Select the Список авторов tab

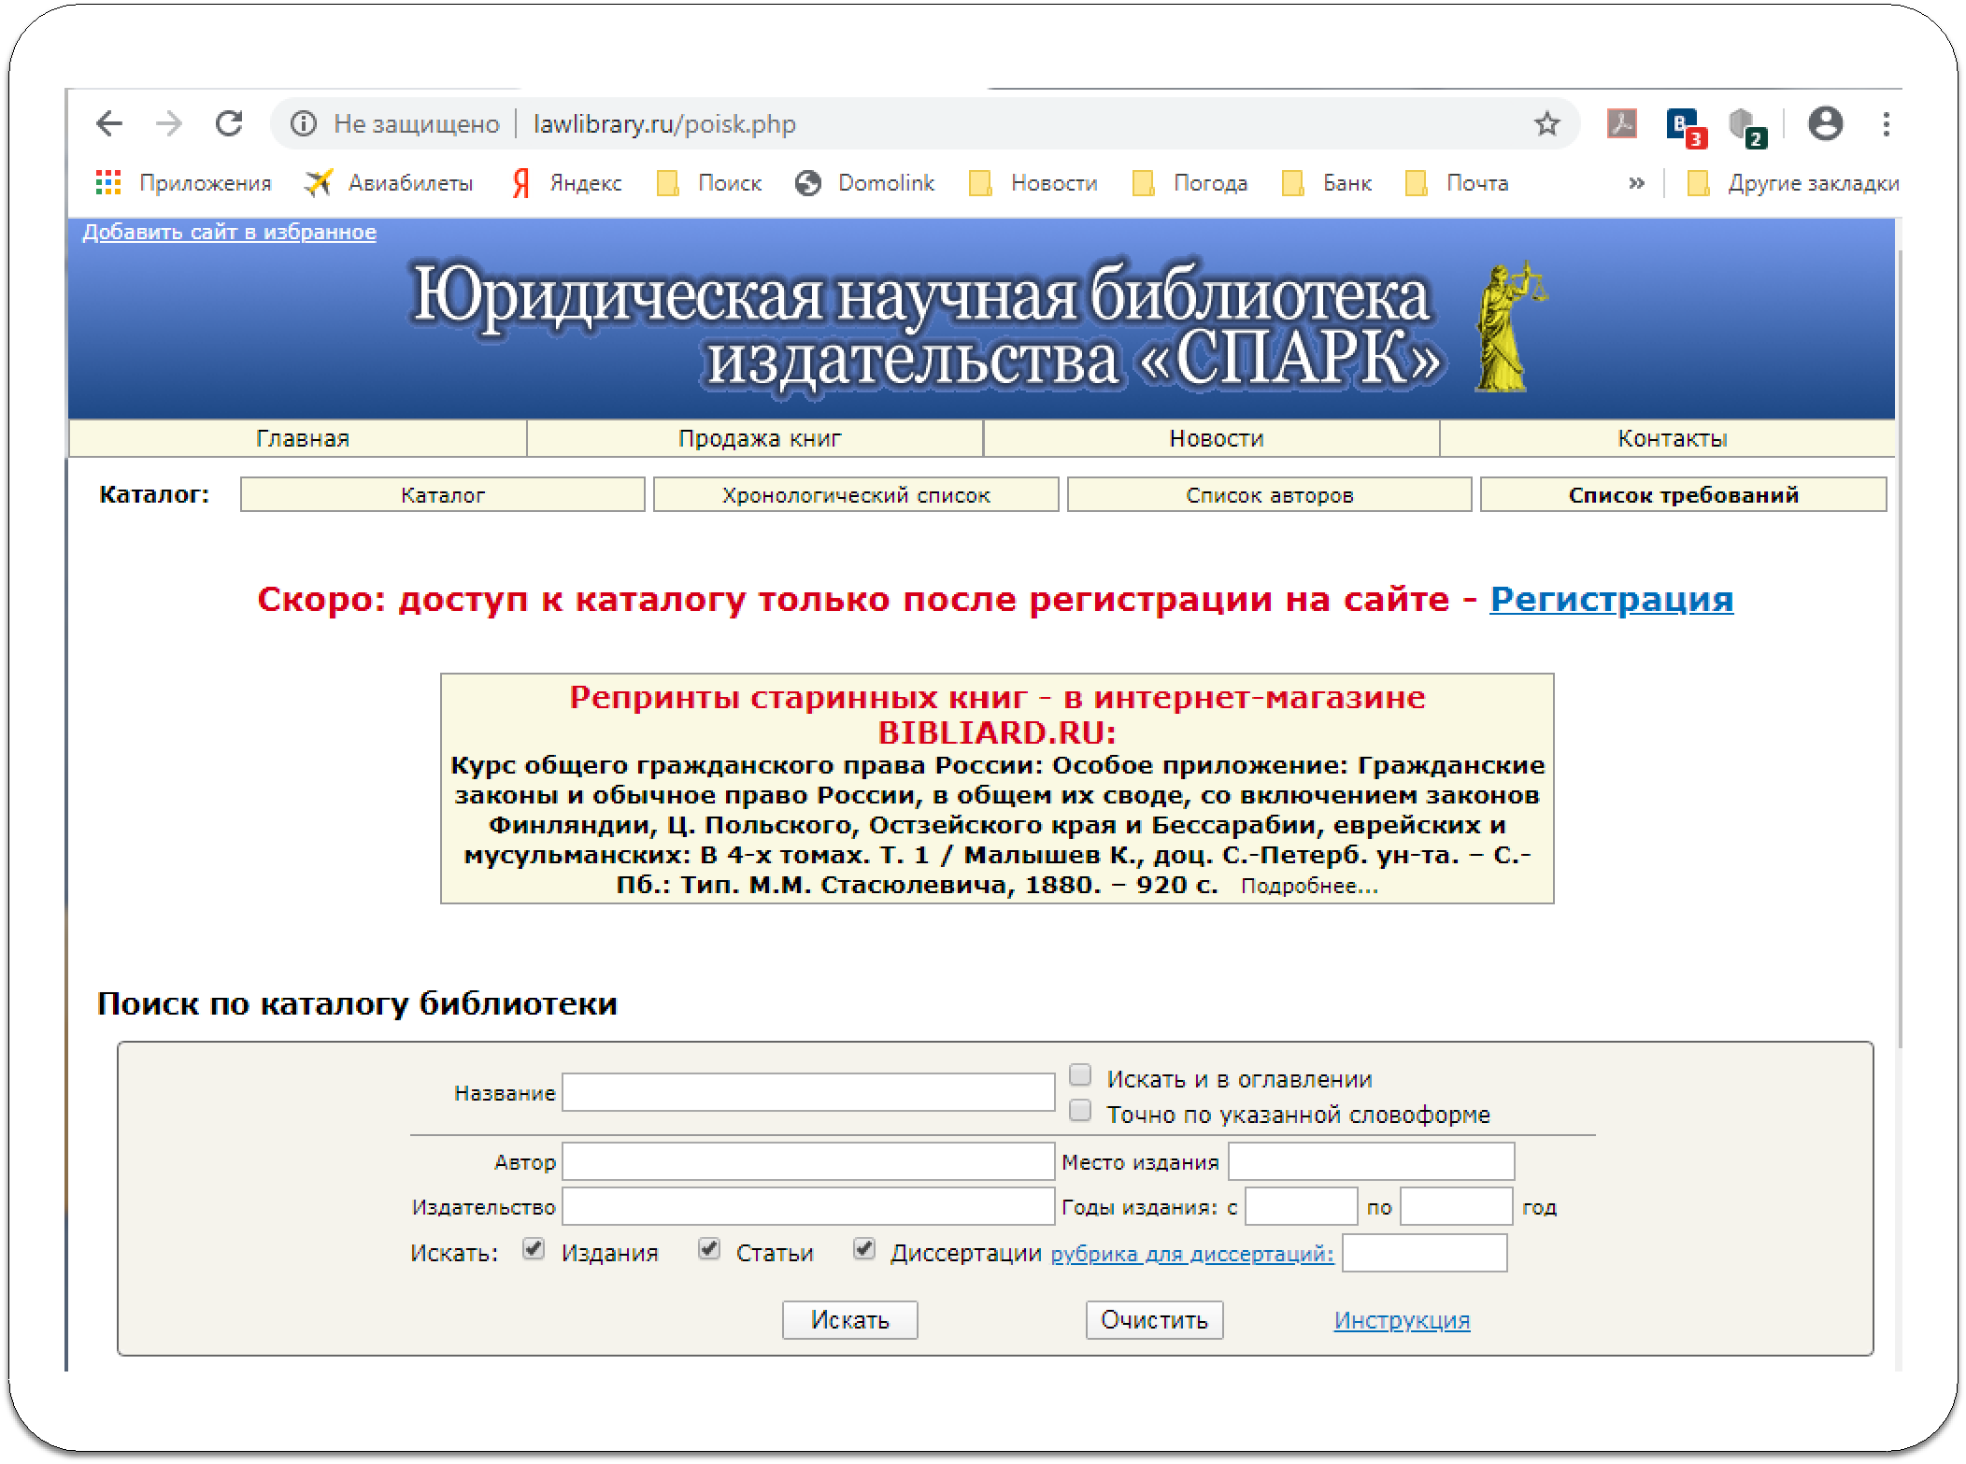coord(1269,495)
